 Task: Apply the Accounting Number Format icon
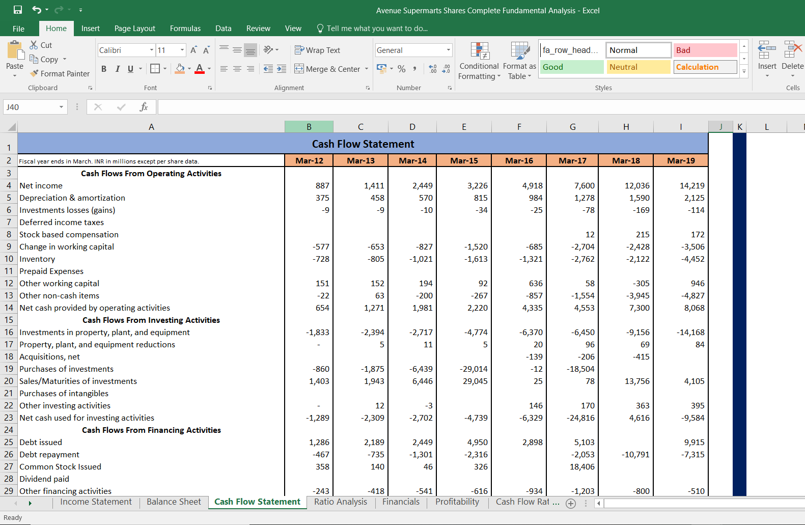click(381, 68)
